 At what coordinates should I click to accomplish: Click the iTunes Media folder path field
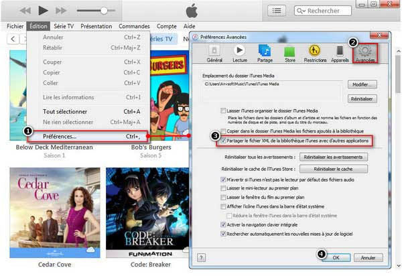click(x=272, y=92)
